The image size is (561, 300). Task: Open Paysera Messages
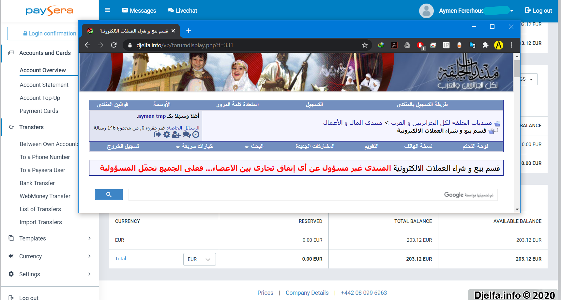point(139,10)
